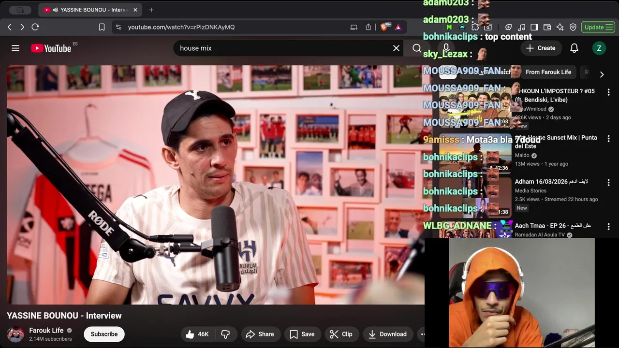Go to YouTube home via logo

[51, 48]
